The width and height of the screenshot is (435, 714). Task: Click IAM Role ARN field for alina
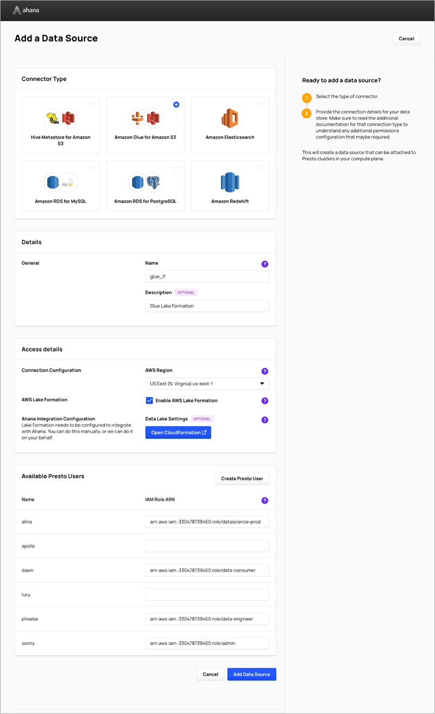coord(207,522)
